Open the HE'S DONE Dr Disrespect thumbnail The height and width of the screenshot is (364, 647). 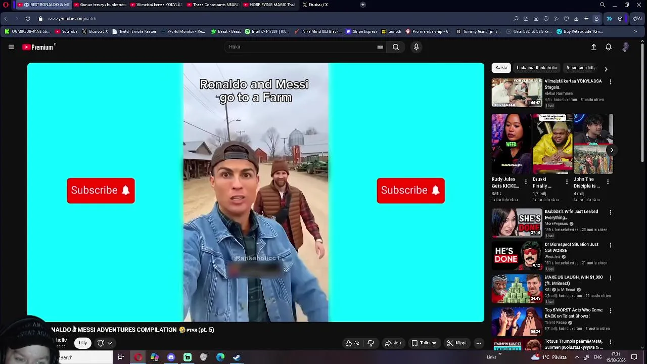(x=517, y=256)
